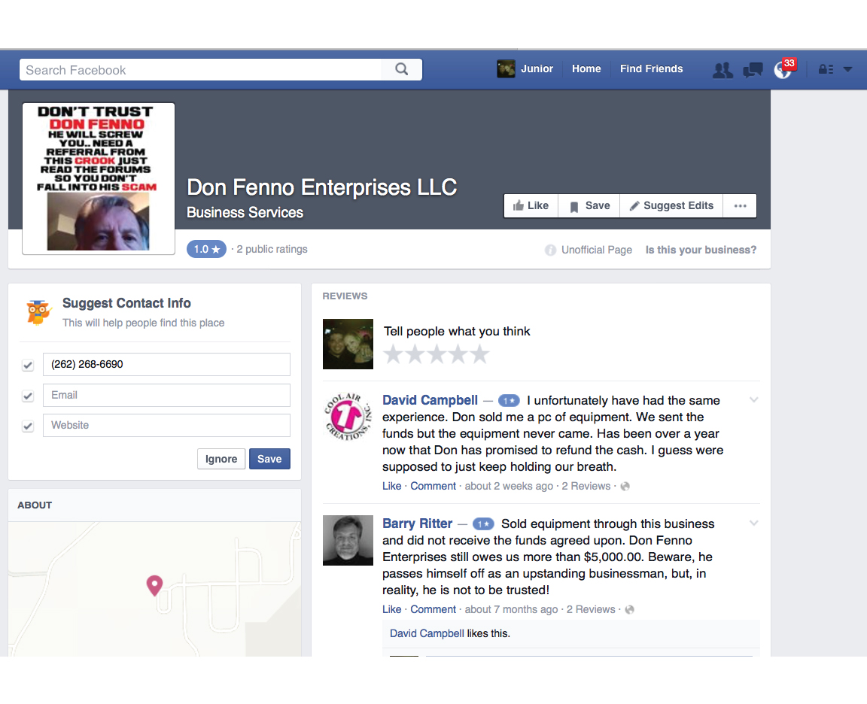Click the "Is this your business?" link
Image resolution: width=867 pixels, height=704 pixels.
coord(701,250)
